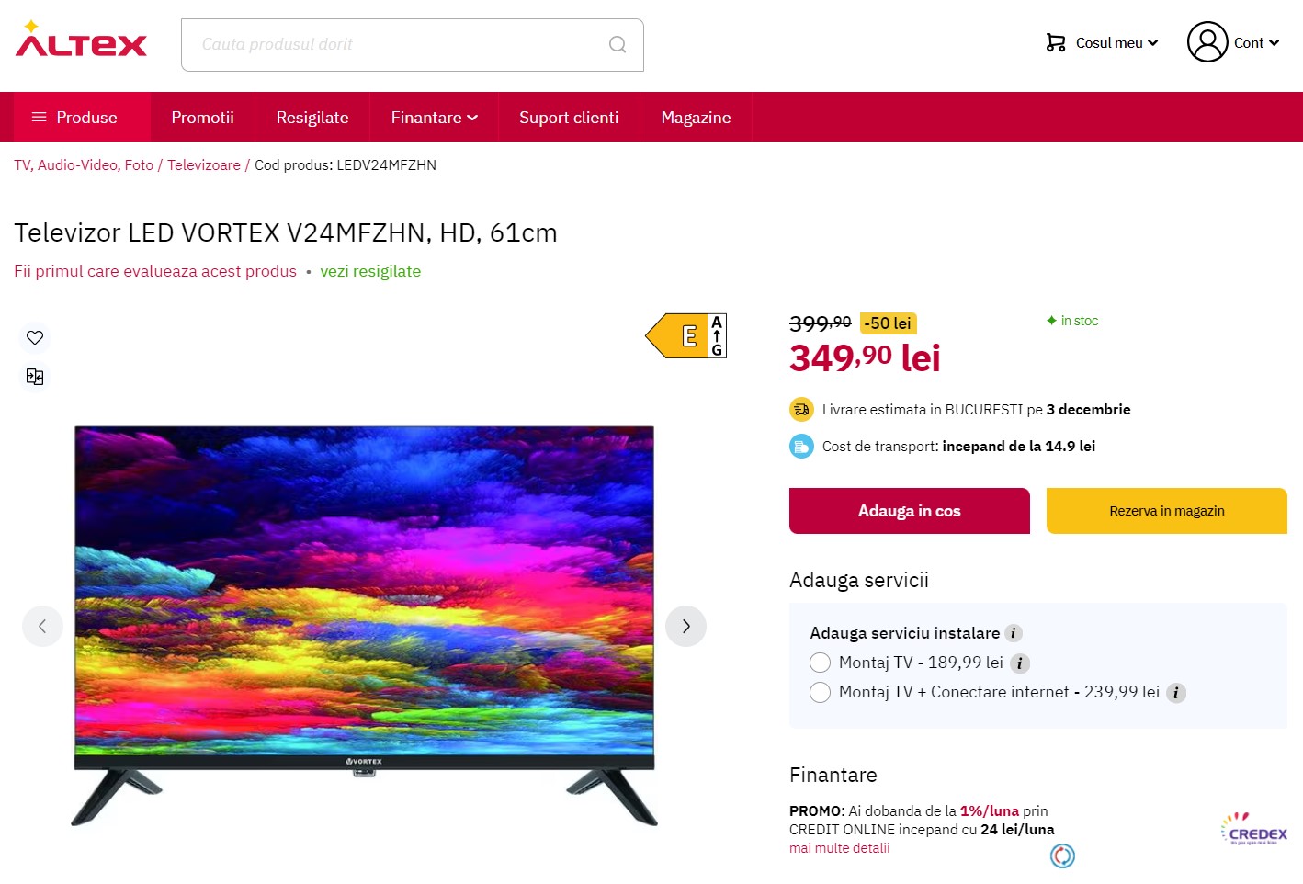The width and height of the screenshot is (1303, 884).
Task: Focus the product search field
Action: [395, 44]
